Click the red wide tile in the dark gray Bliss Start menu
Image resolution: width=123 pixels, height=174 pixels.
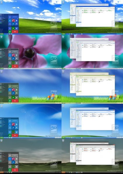[15, 170]
